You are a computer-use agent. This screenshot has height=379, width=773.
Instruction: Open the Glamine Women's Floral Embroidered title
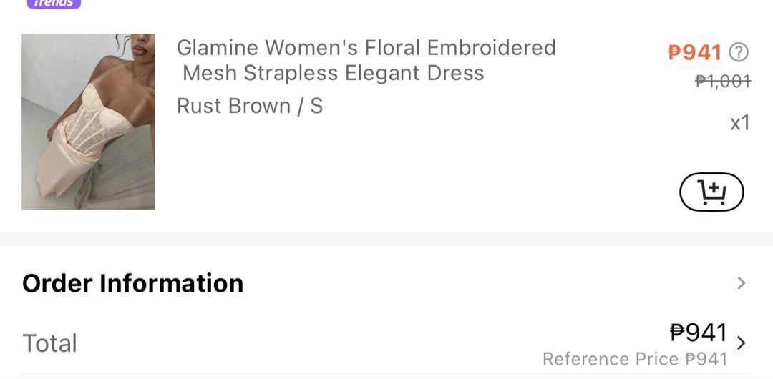(366, 48)
